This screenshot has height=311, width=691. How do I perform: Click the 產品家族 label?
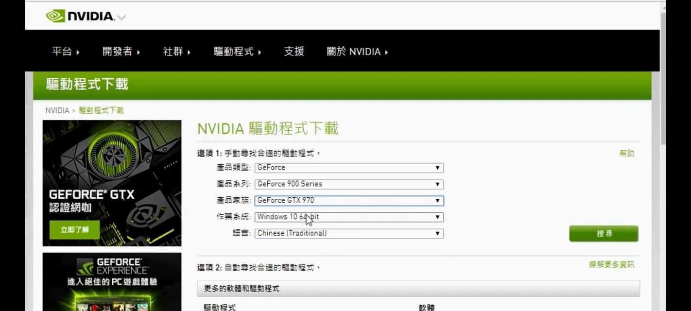[x=233, y=200]
